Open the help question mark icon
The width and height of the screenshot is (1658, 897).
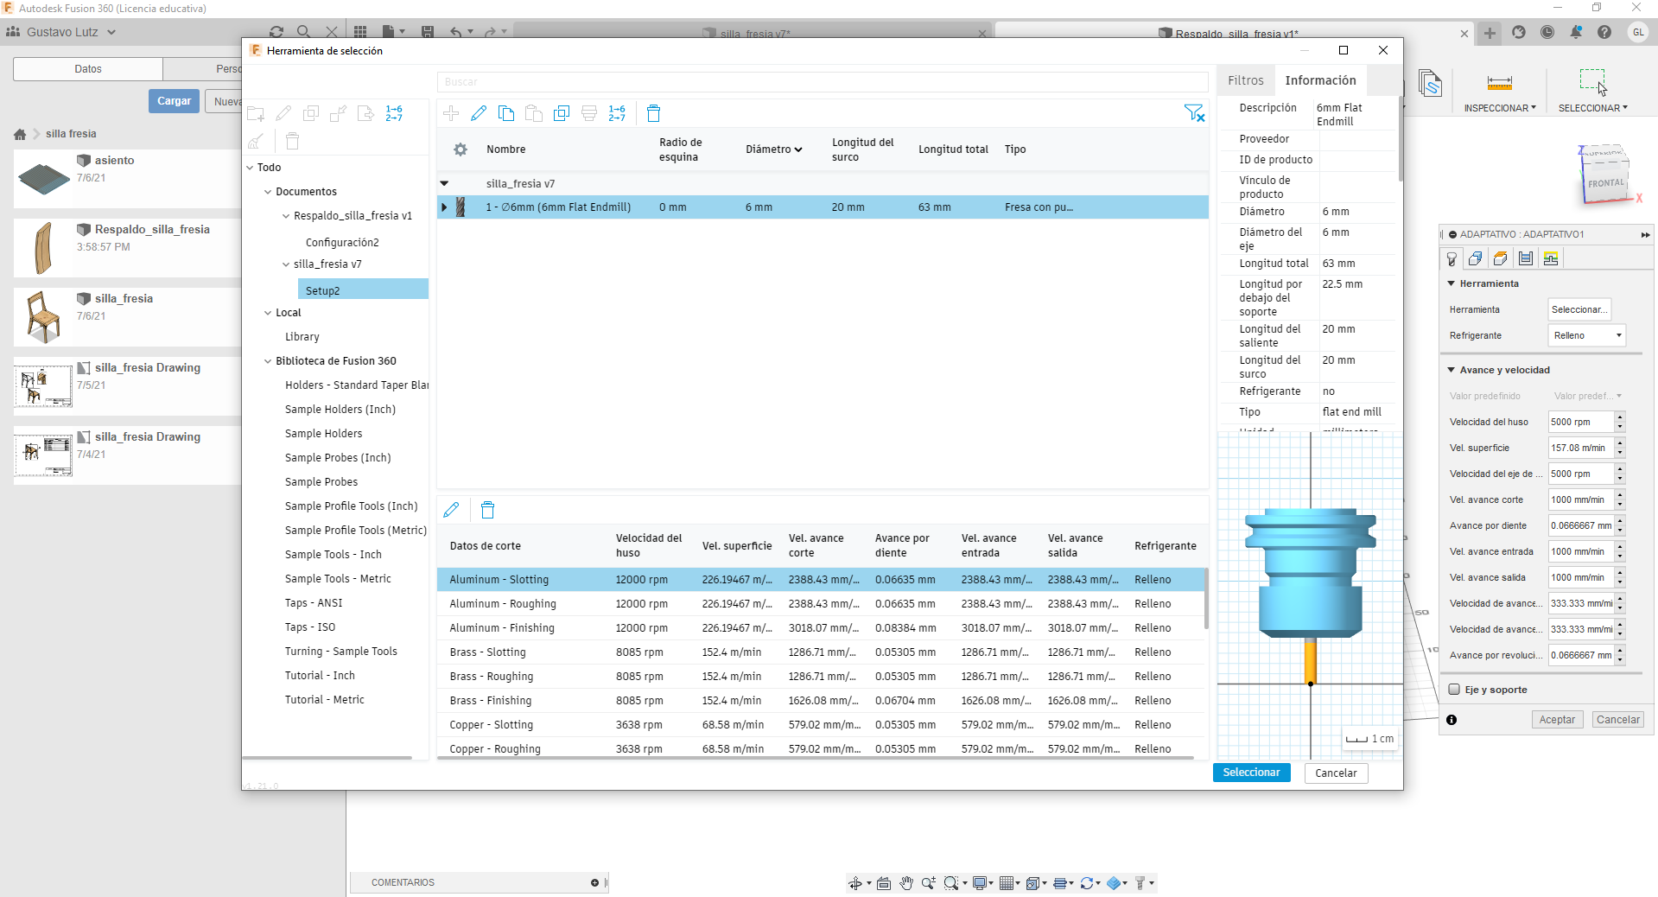point(1604,32)
